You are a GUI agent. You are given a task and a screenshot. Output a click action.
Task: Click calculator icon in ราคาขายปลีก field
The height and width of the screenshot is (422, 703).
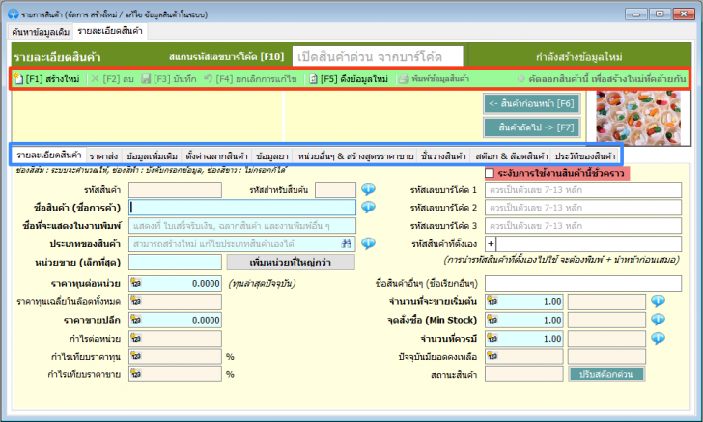136,320
